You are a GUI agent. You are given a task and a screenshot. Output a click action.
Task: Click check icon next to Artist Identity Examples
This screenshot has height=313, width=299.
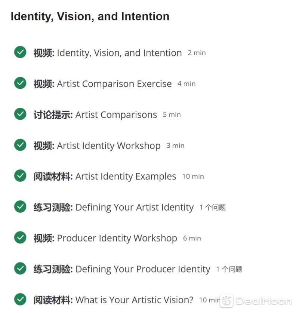pos(20,176)
